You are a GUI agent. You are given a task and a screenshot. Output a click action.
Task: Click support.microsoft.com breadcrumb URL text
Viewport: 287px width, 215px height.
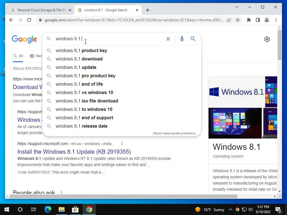click(x=66, y=144)
